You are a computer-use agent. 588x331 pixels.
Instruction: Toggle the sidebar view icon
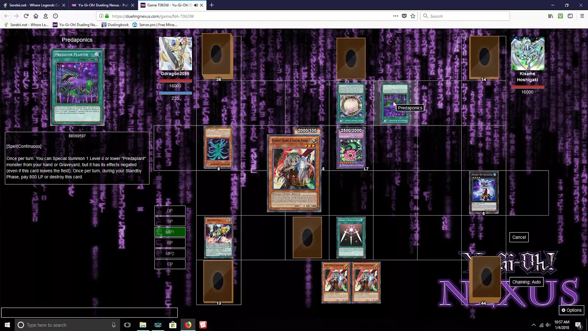[570, 16]
